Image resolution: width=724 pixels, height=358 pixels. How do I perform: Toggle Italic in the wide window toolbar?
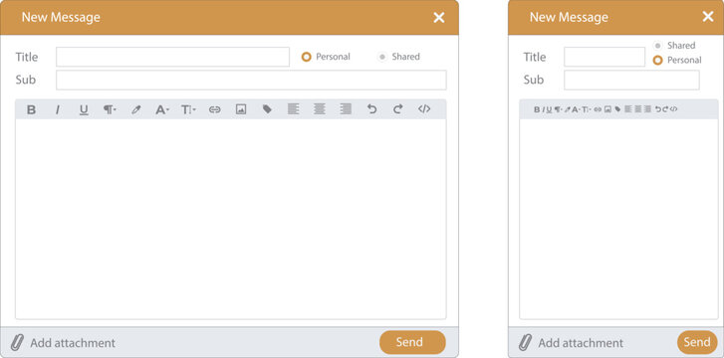coord(57,109)
